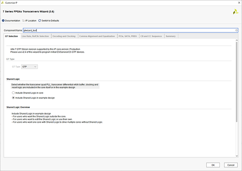Viewport: 242px width, 171px height.
Task: Click the Xilinx logo at the top right
Action: point(236,12)
